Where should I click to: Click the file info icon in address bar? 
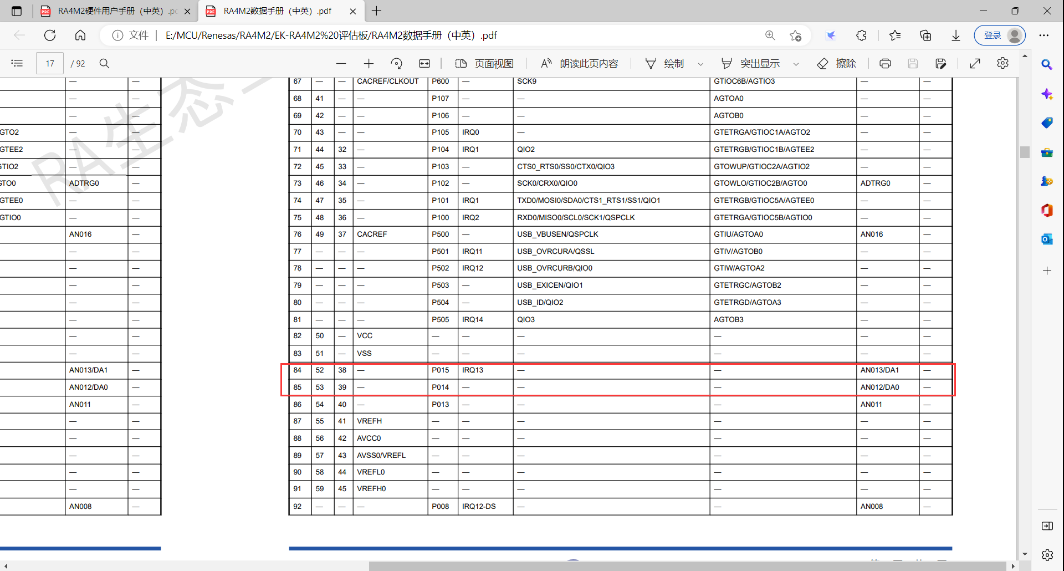[117, 35]
